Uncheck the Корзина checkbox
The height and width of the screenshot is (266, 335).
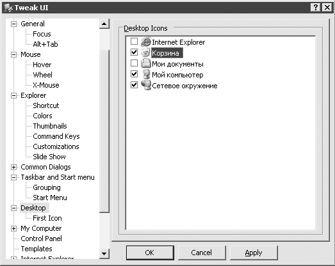[x=134, y=52]
